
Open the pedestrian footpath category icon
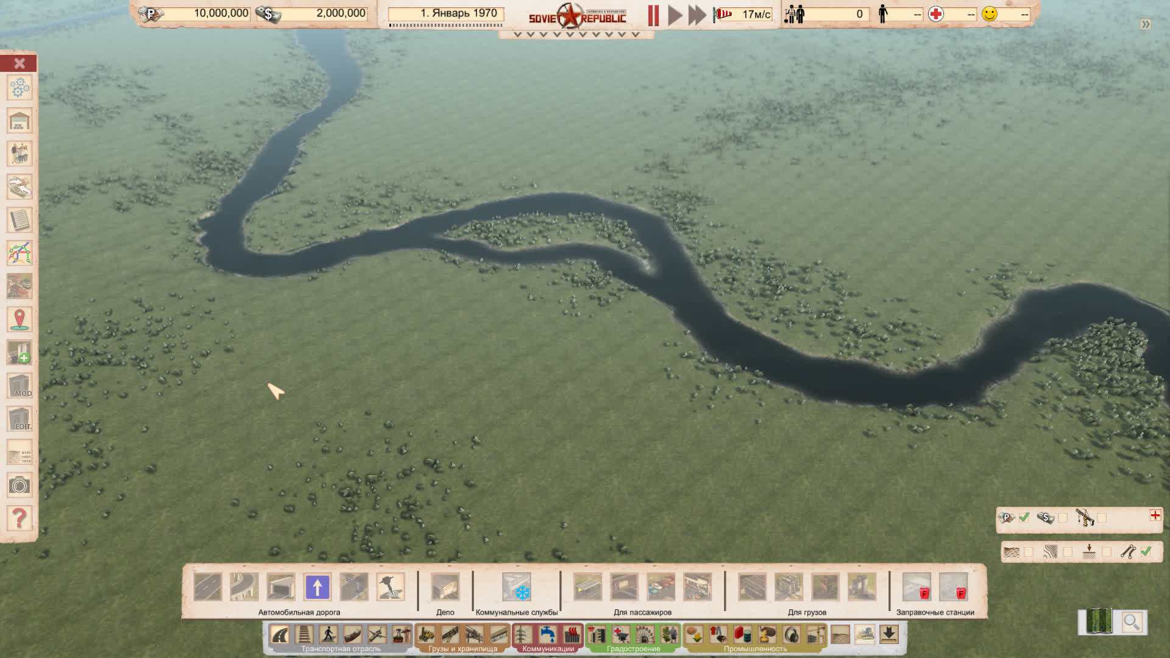pyautogui.click(x=328, y=635)
